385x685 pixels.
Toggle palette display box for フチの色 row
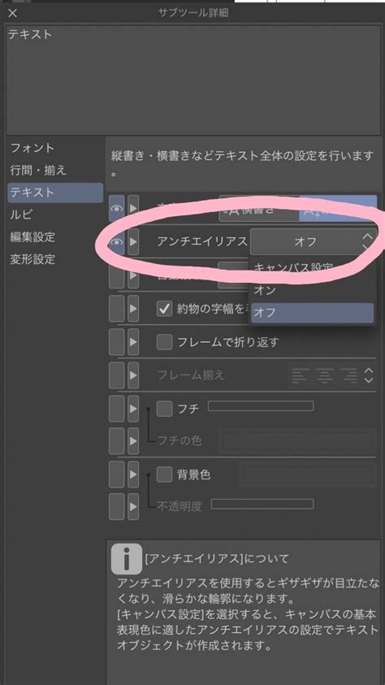[116, 440]
